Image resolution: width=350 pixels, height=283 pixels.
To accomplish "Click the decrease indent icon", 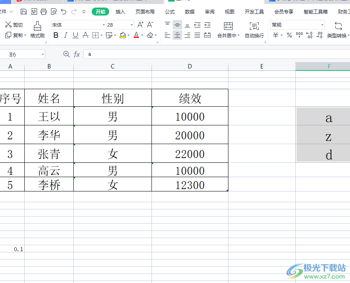I will (197, 25).
